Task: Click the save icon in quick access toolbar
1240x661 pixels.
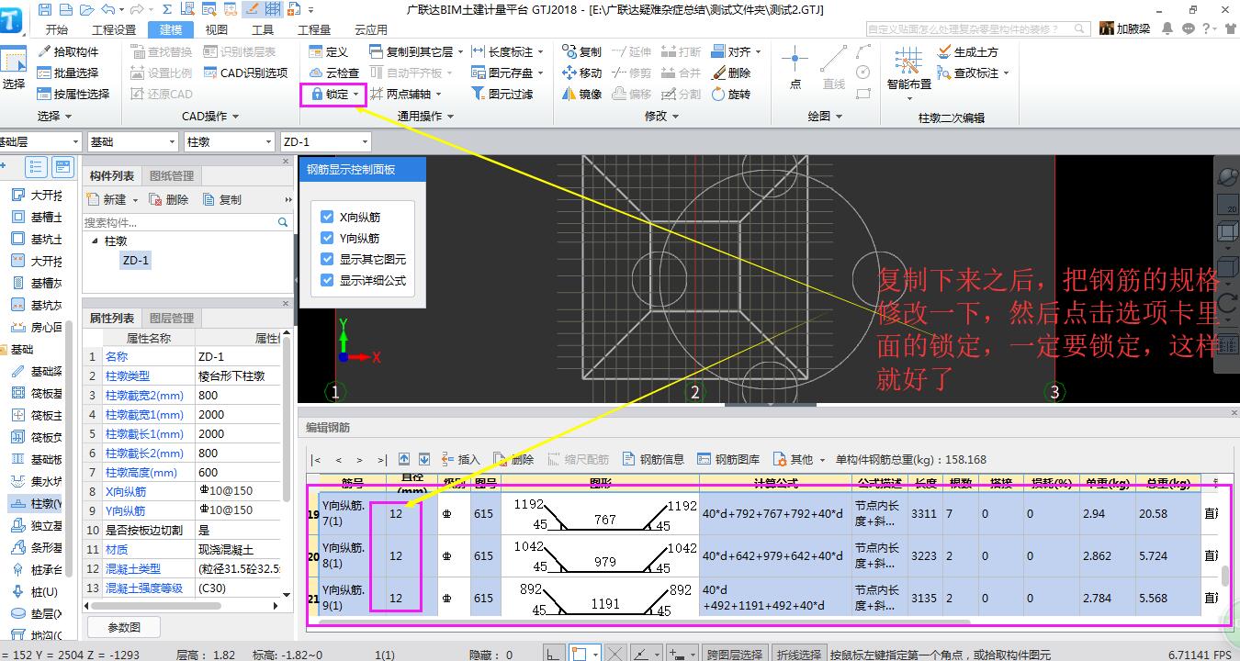Action: [x=45, y=9]
